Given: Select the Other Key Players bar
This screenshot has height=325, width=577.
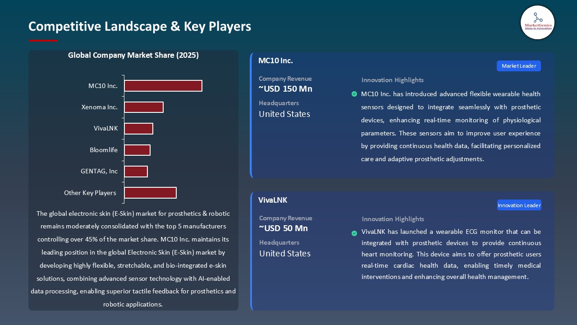Looking at the screenshot, I should [x=151, y=192].
